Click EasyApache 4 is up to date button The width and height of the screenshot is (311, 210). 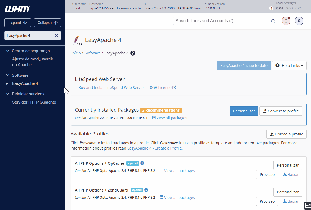point(244,66)
